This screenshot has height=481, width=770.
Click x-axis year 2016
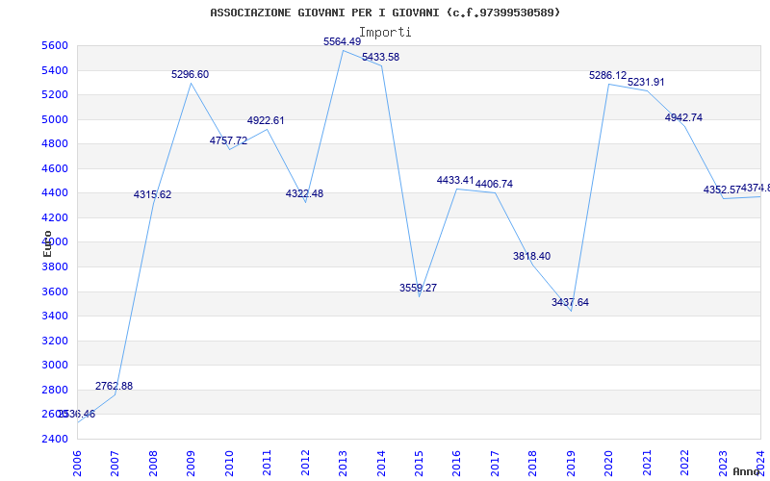coord(456,464)
